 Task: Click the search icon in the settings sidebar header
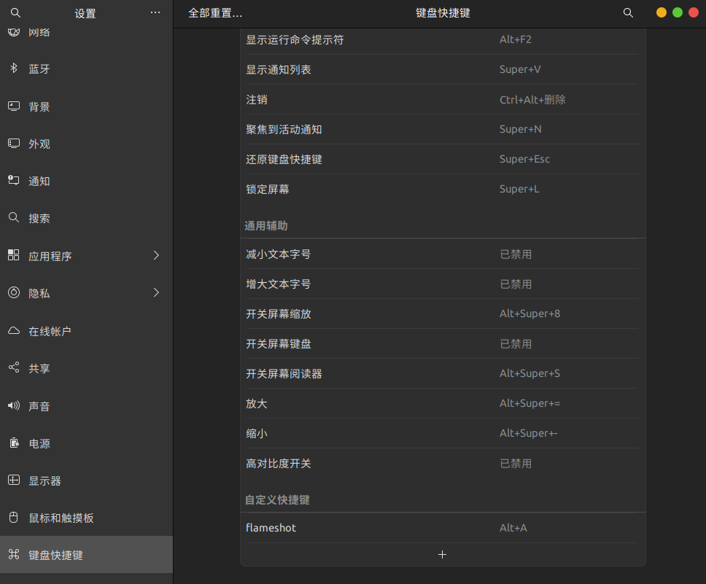tap(15, 13)
